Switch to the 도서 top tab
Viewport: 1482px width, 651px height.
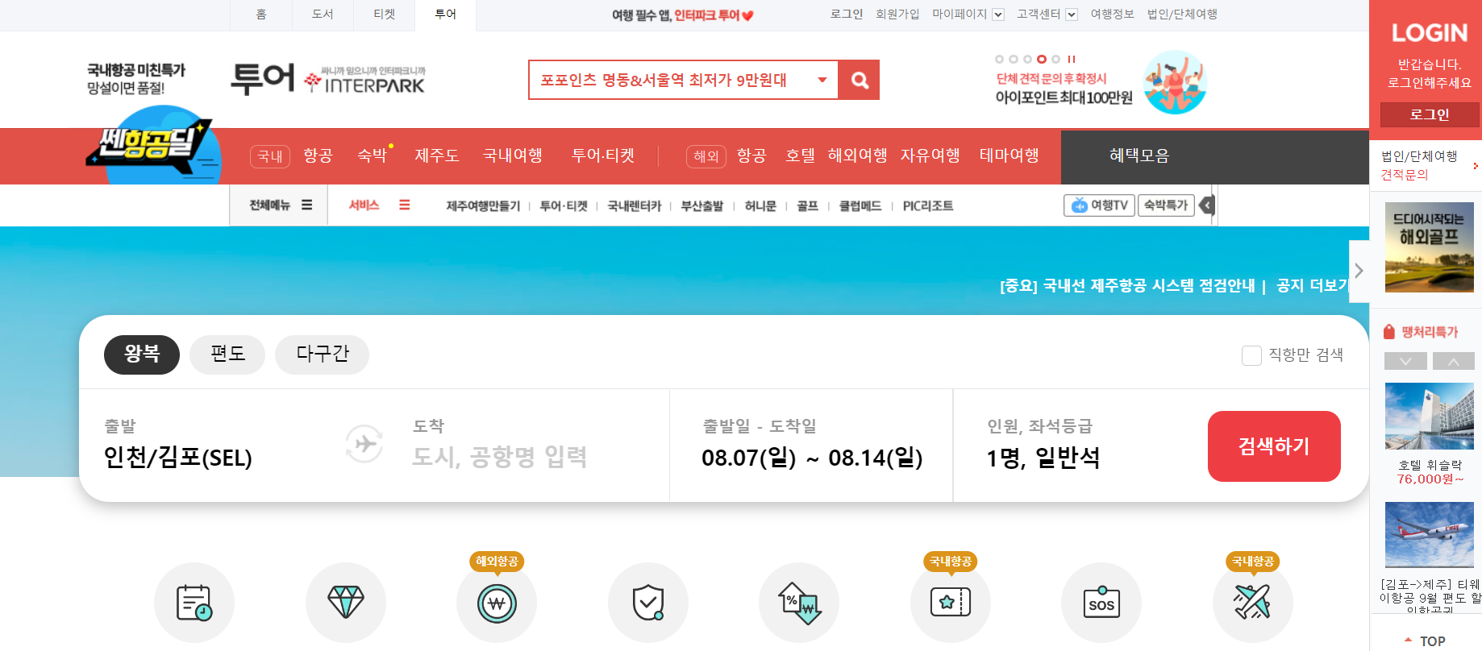point(323,15)
